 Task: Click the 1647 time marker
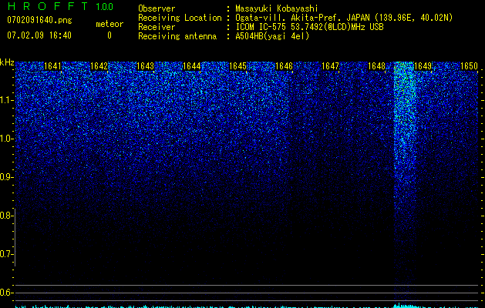(x=330, y=66)
